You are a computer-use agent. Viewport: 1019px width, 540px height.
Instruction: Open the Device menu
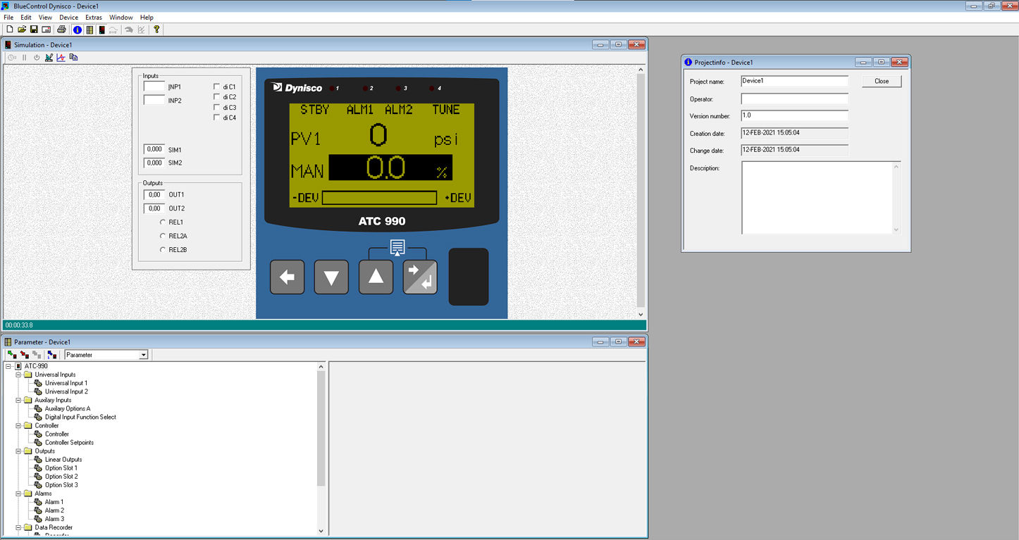(68, 18)
